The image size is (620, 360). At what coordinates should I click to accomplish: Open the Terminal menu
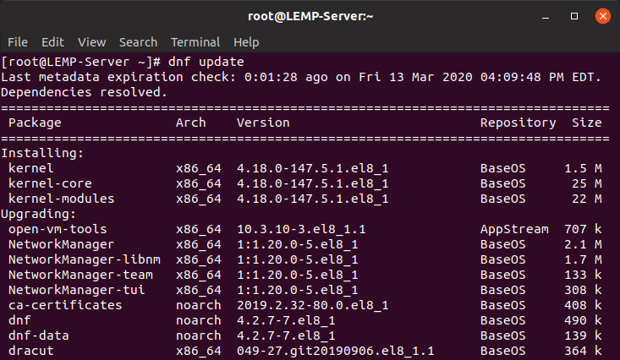coord(195,42)
